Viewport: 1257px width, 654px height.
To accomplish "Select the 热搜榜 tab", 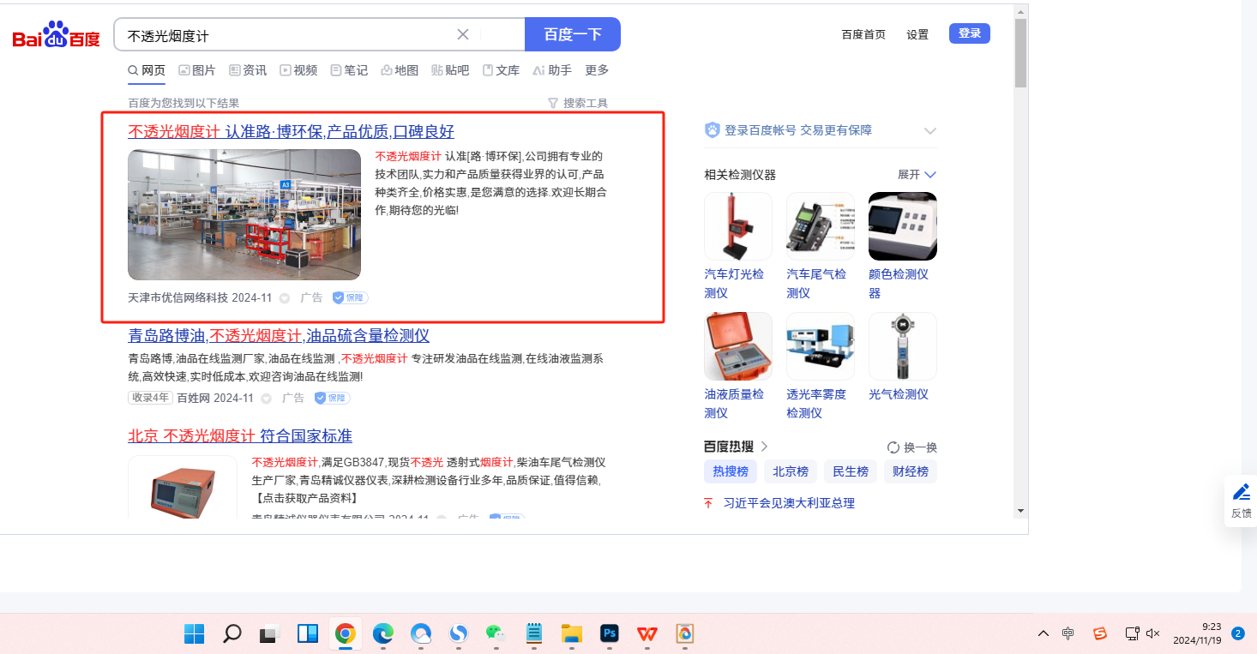I will click(x=731, y=471).
